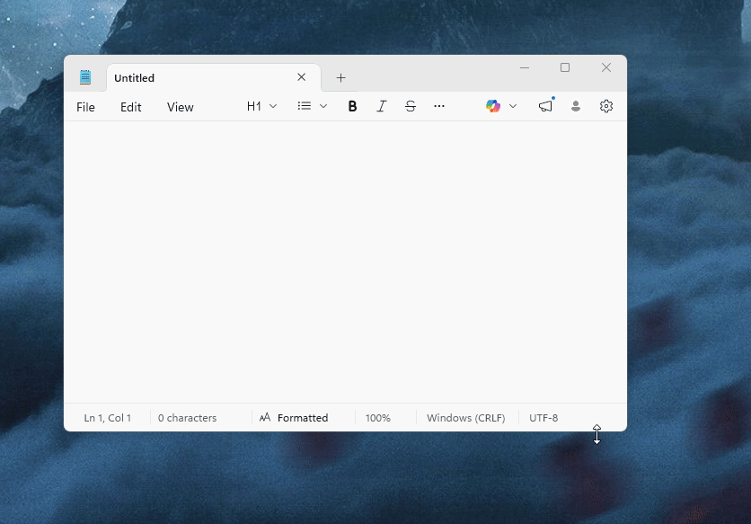This screenshot has width=751, height=524.
Task: Open Notepad settings
Action: (605, 106)
